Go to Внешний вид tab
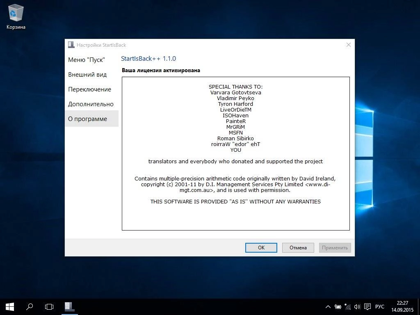Viewport: 420px width, 315px height. coord(91,75)
